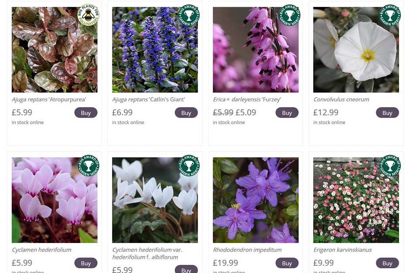The image size is (410, 273).
Task: Click the Garden Merit badge on white Cyclamen albiflorum
Action: coord(189,165)
